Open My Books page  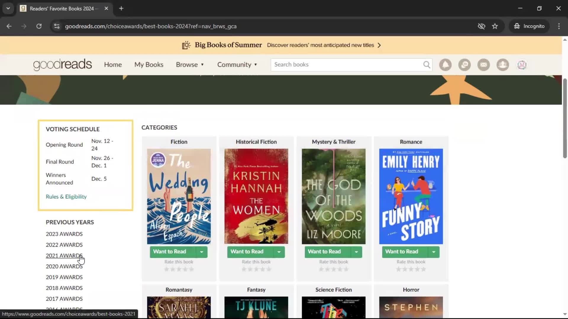(x=149, y=65)
